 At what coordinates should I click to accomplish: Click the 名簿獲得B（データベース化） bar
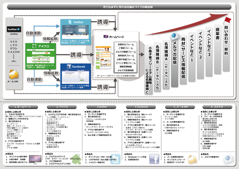(x=157, y=67)
